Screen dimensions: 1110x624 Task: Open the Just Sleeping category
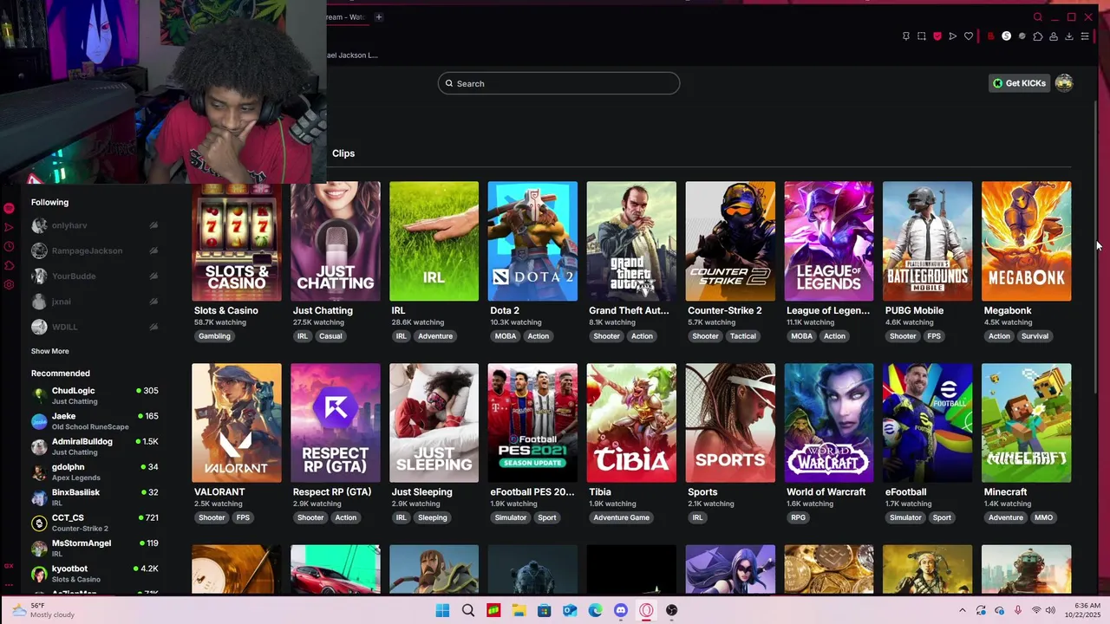click(434, 423)
